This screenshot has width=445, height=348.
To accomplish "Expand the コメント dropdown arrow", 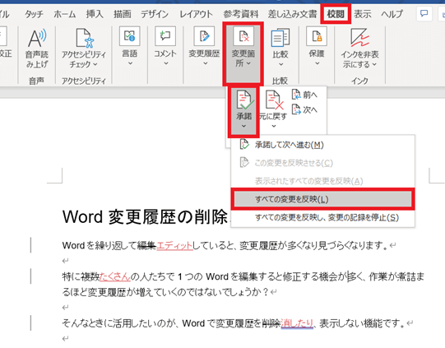I will pos(165,63).
